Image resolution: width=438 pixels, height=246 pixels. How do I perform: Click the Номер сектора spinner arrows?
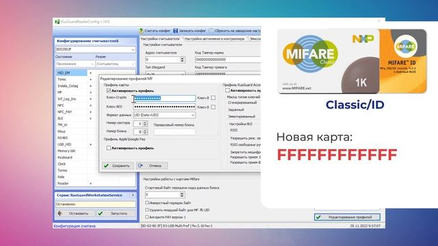tap(145, 124)
